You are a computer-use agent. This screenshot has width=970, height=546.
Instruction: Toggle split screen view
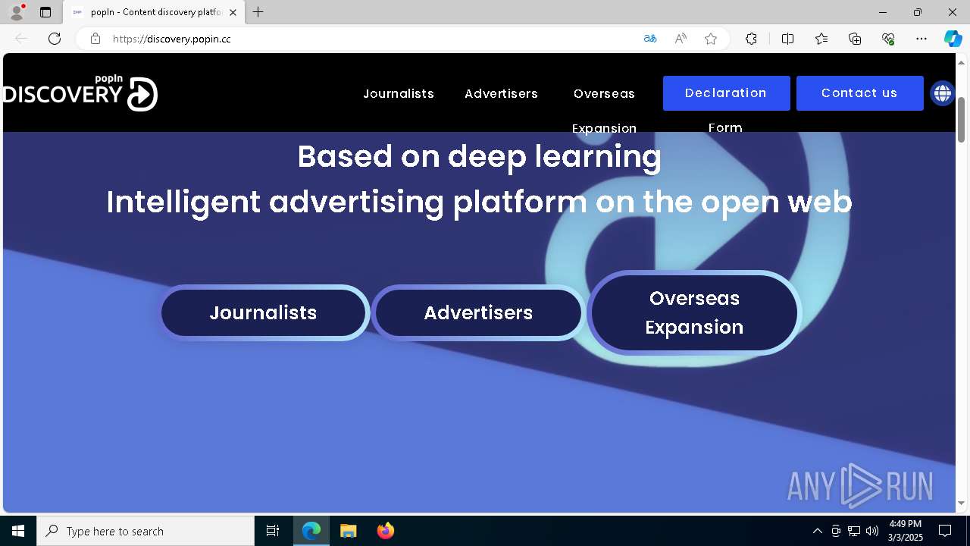pos(787,39)
